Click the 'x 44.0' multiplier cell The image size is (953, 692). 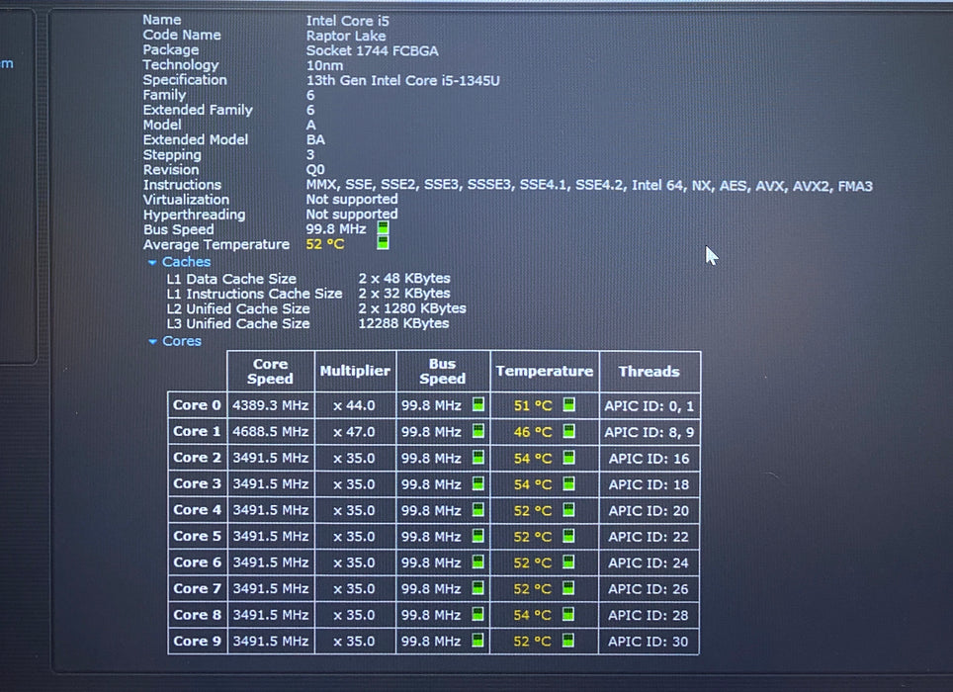(x=354, y=405)
